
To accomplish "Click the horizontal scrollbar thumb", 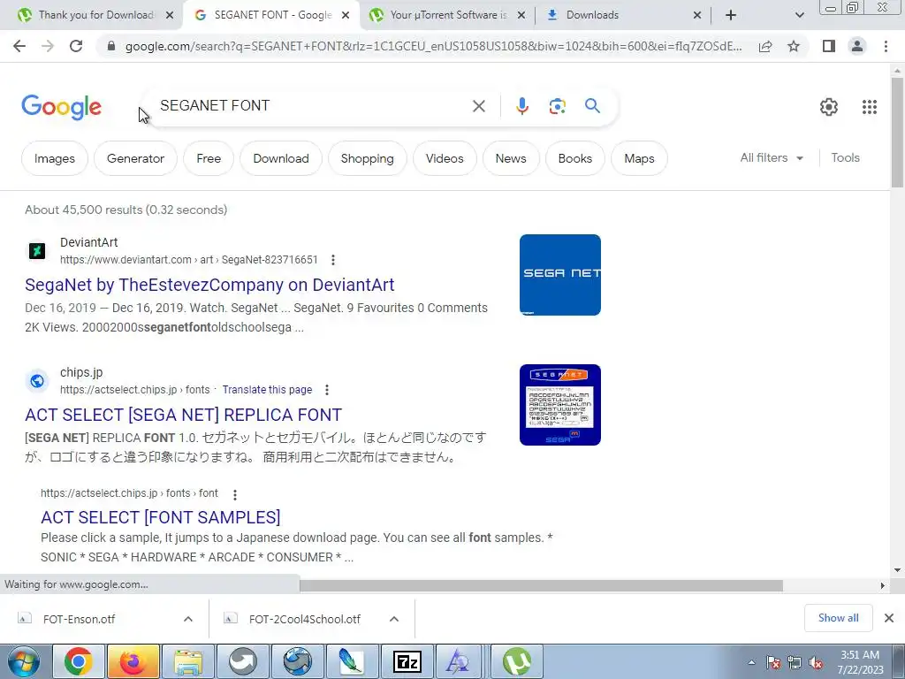I will tap(541, 585).
